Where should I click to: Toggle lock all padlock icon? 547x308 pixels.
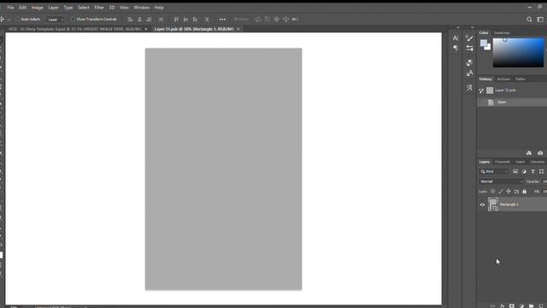(x=524, y=192)
